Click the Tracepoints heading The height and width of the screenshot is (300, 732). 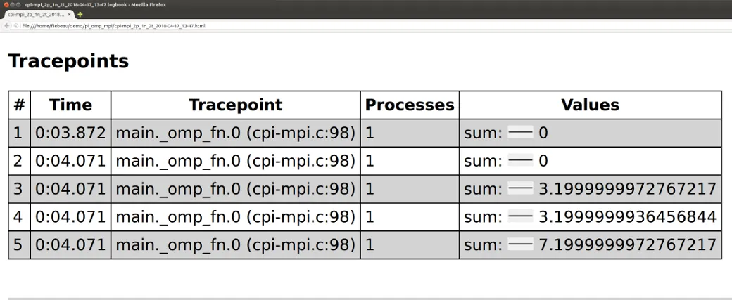tap(68, 61)
